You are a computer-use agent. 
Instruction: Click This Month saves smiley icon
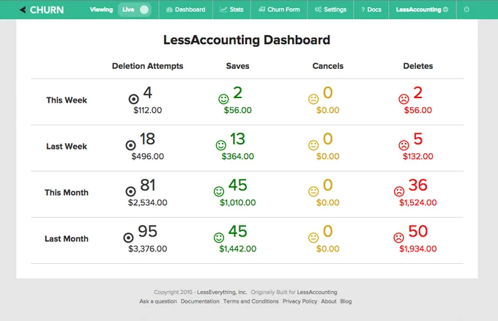point(219,191)
